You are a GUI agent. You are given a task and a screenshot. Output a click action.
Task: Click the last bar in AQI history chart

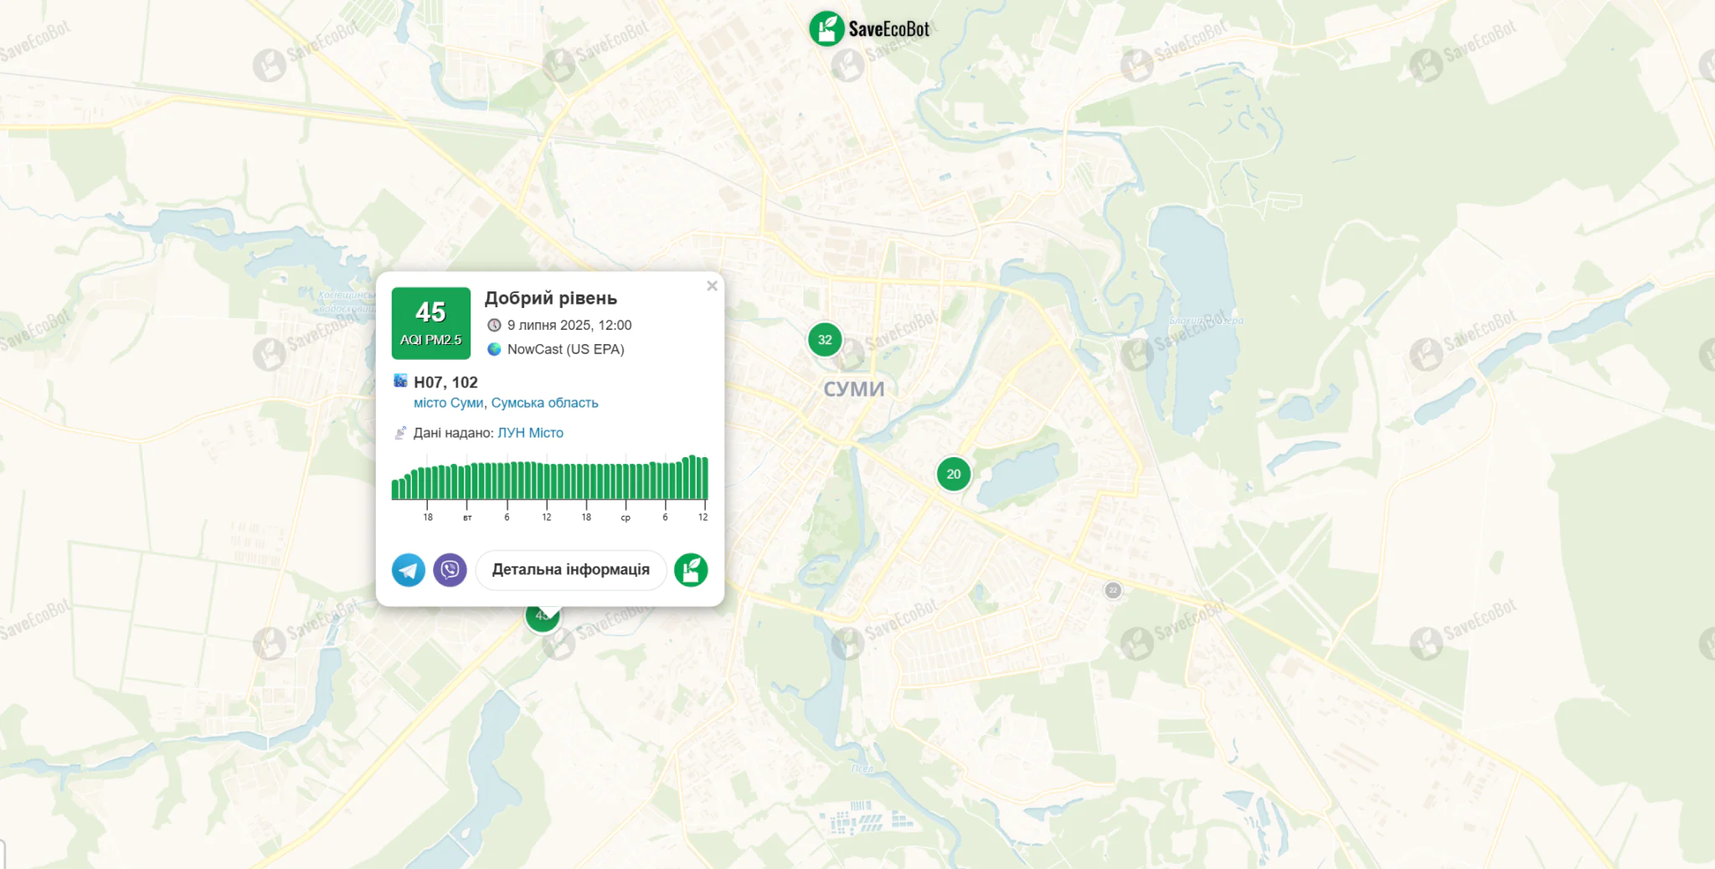(x=705, y=478)
